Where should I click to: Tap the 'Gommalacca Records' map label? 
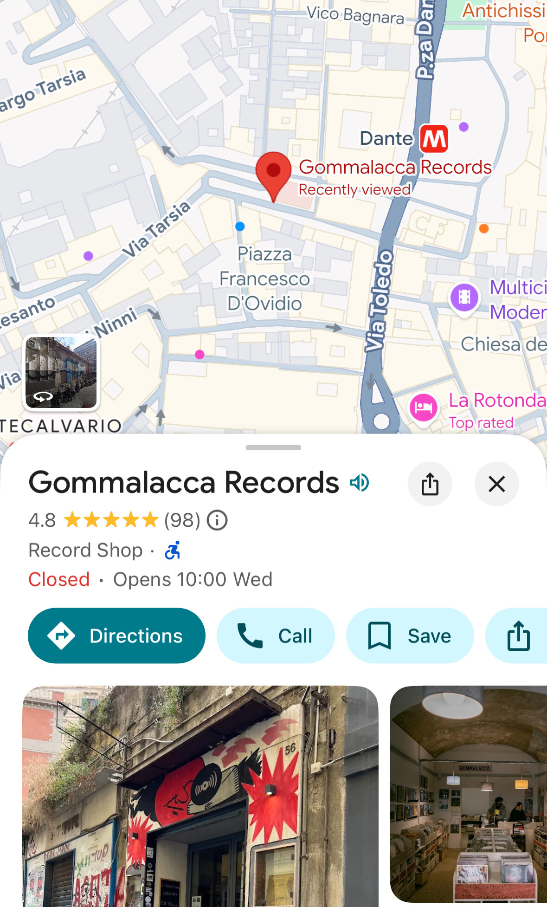point(395,167)
